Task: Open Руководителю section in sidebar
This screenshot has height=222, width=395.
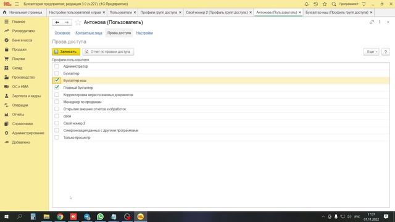Action: 23,31
